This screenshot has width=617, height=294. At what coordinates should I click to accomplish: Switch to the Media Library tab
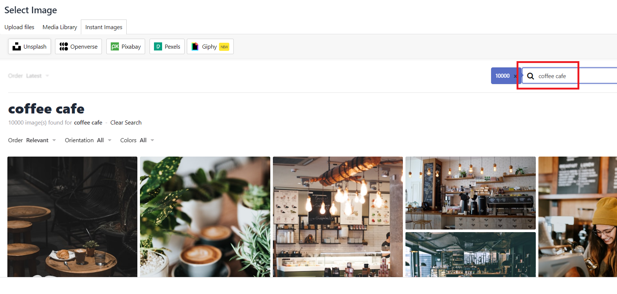tap(60, 27)
